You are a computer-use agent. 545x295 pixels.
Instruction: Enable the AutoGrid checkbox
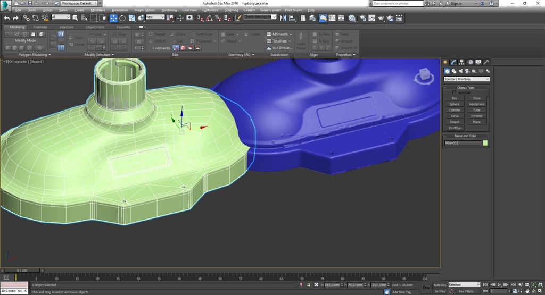(453, 92)
